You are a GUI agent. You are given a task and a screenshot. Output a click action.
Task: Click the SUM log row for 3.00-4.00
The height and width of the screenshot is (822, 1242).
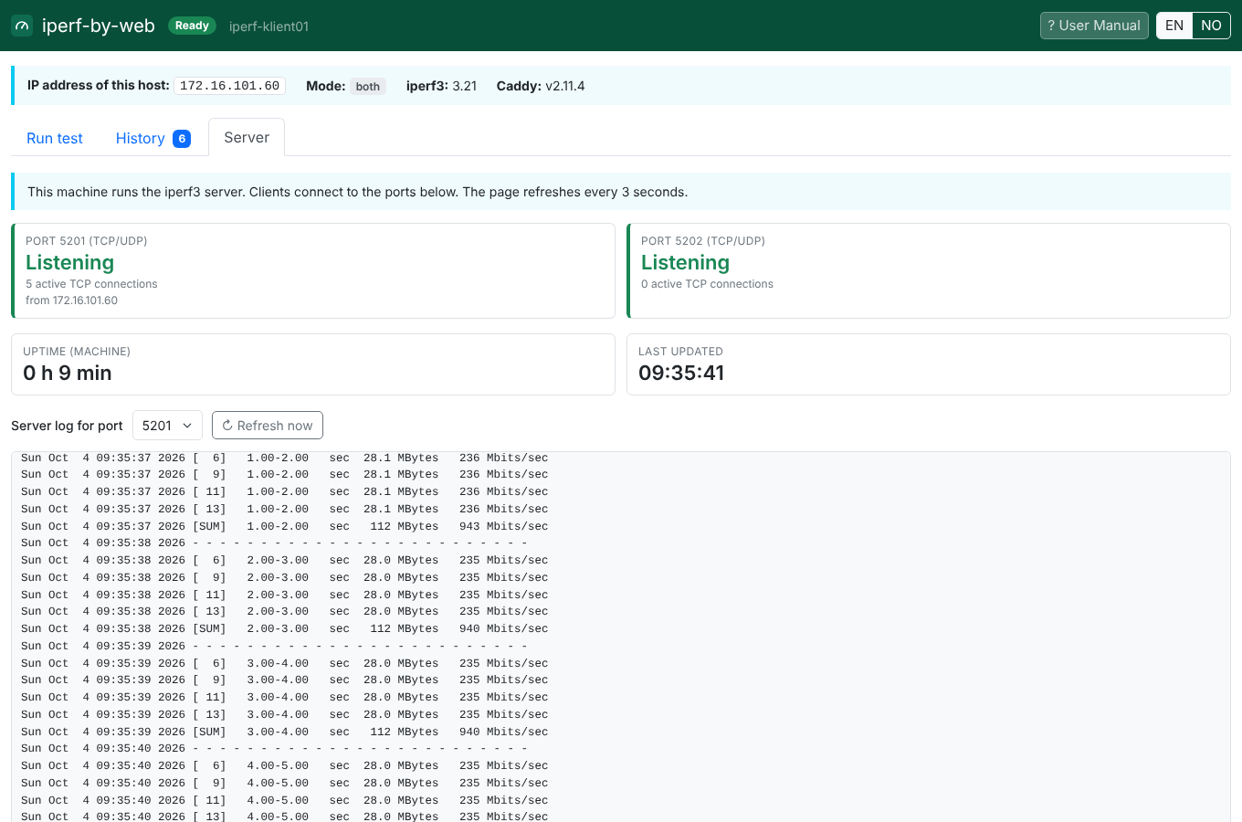[285, 732]
